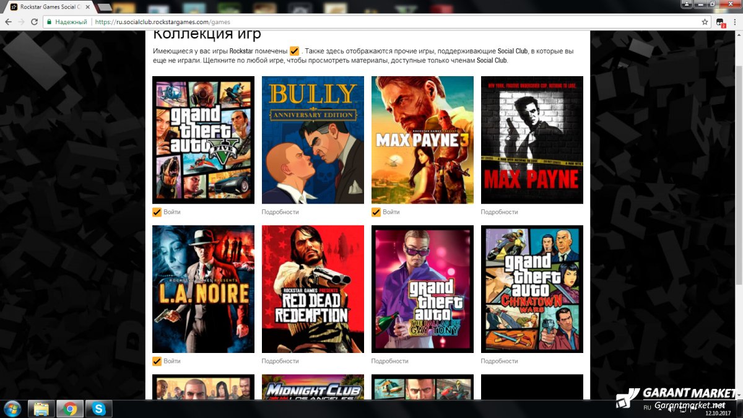
Task: Click 'Войти' under L.A. Noire
Action: pos(172,361)
